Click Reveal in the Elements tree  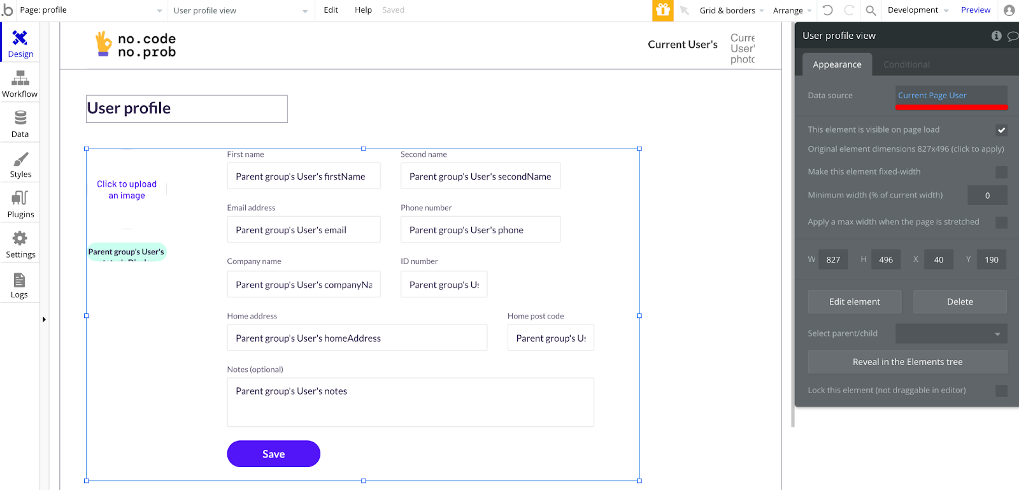pos(908,361)
